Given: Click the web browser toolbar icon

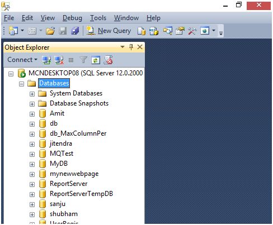Looking at the screenshot, I should point(205,31).
